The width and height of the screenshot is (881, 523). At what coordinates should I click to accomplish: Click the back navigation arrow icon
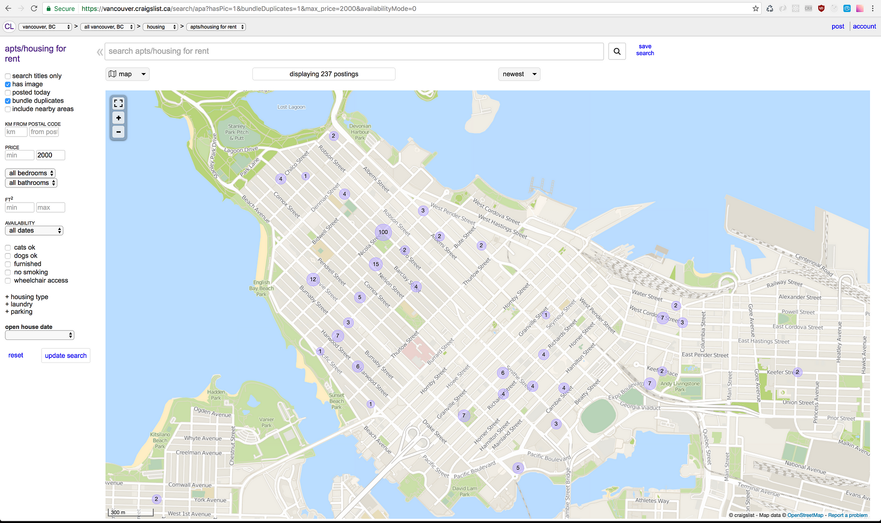tap(8, 8)
